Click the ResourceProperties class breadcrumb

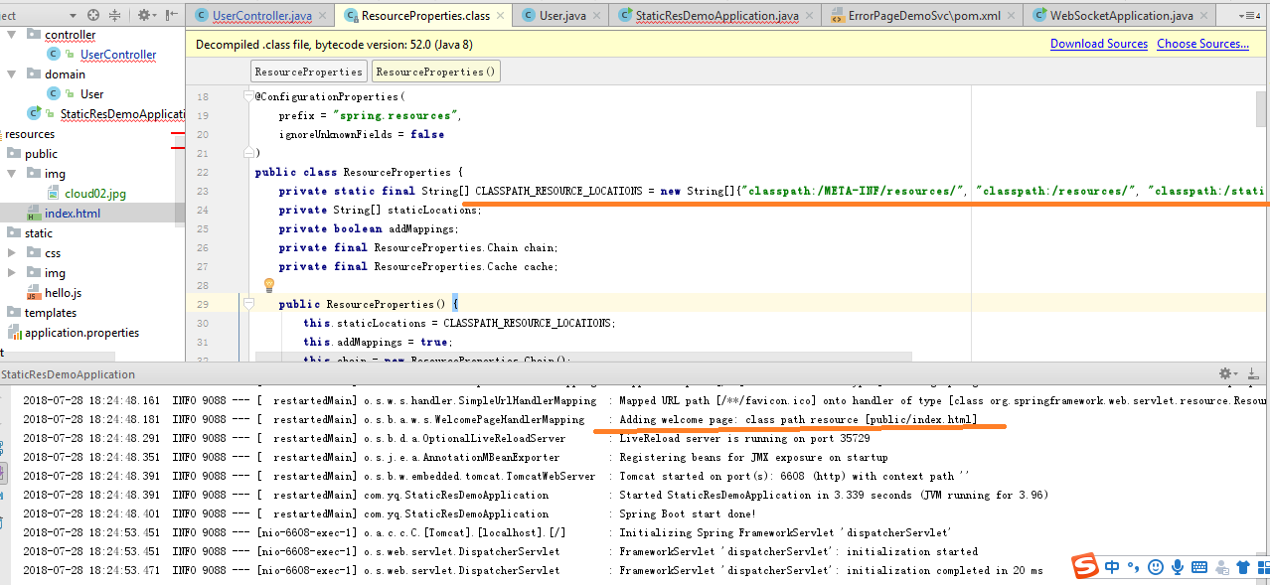309,72
